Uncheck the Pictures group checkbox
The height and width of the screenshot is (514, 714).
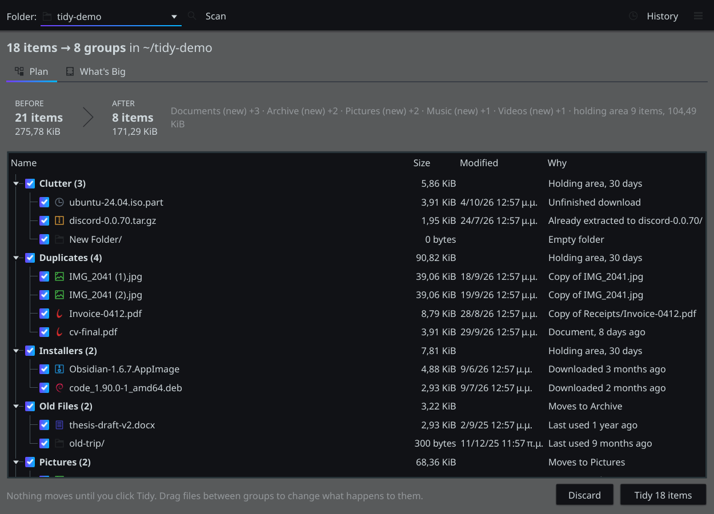(x=30, y=462)
